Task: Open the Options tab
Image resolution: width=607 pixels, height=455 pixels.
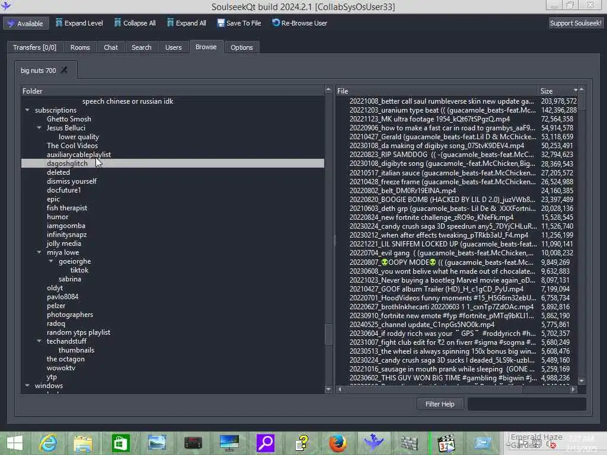Action: (242, 47)
